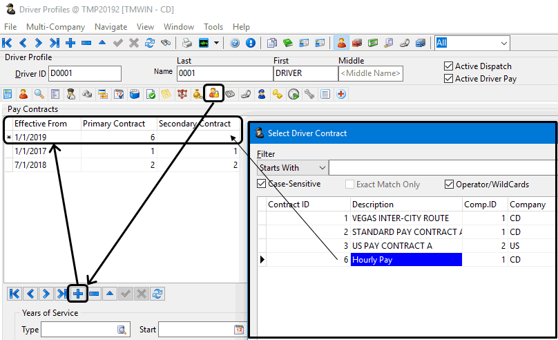Go to first pay contract in lower navigator

click(x=15, y=294)
